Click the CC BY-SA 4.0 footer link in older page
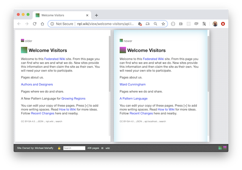 [28, 121]
